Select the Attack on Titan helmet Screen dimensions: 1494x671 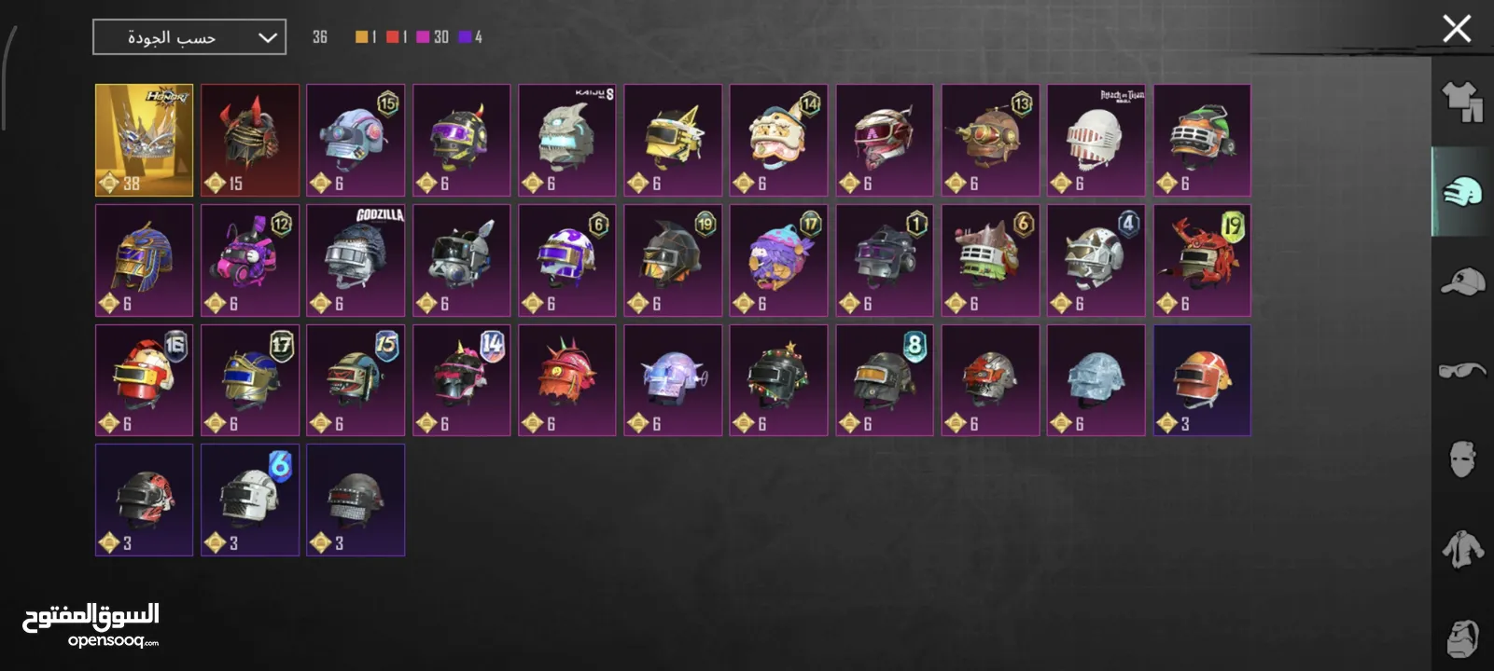[x=1096, y=141]
